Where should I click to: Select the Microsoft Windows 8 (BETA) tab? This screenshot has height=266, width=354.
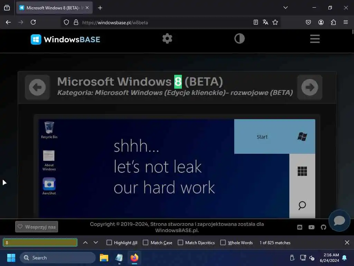point(54,8)
